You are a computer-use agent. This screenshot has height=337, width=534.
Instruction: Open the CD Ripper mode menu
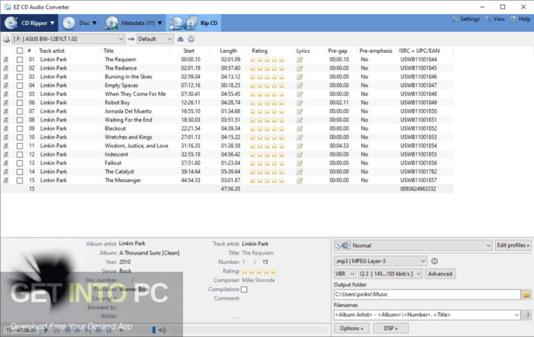[x=29, y=23]
